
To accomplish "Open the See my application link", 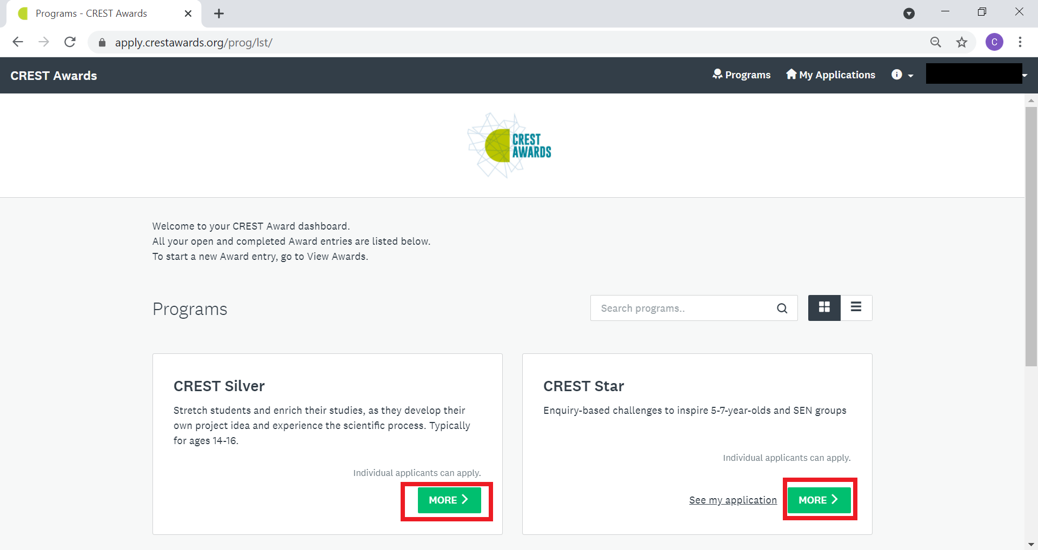I will tap(733, 500).
